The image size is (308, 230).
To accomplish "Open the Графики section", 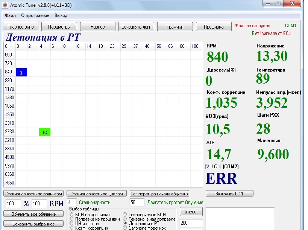I will (175, 27).
